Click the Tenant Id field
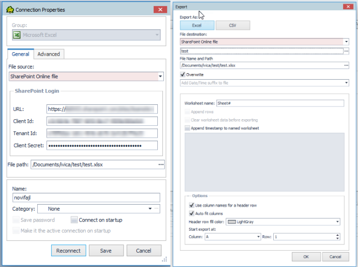This screenshot has height=267, width=358. [102, 133]
